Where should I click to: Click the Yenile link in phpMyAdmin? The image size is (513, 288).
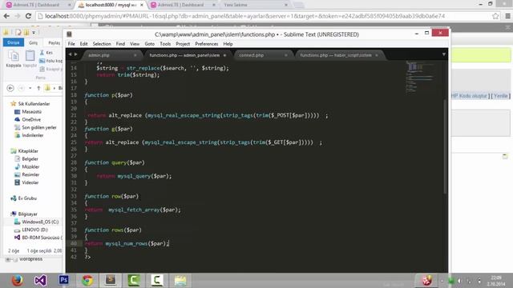point(500,96)
